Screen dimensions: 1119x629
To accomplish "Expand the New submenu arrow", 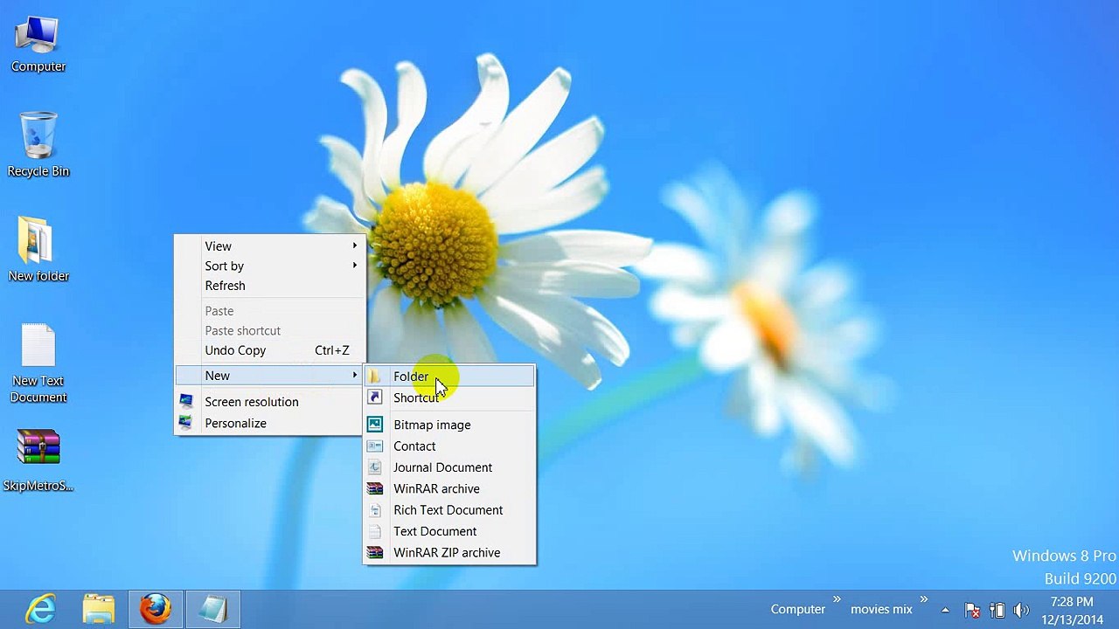I will click(355, 375).
